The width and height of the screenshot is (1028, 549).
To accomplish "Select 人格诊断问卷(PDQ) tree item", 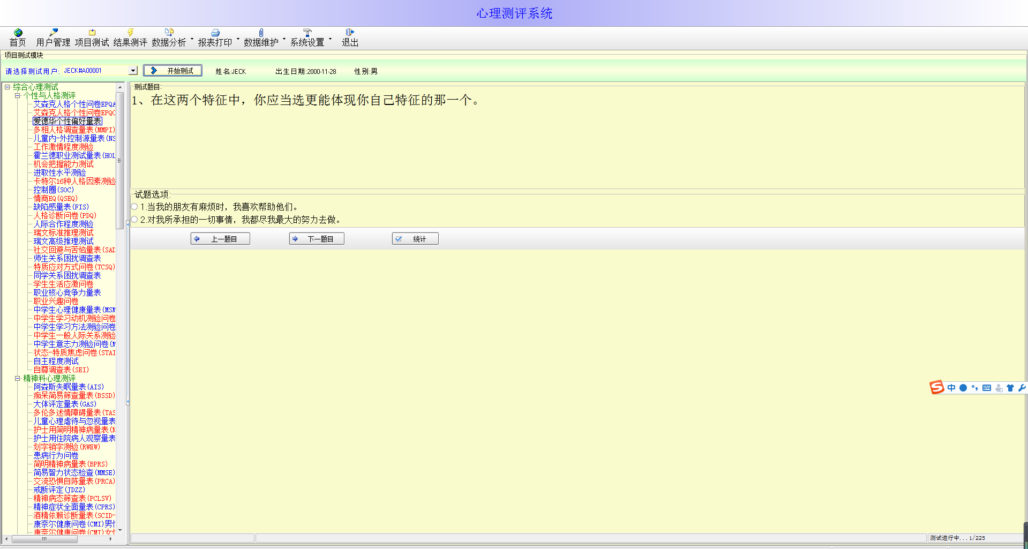I will pyautogui.click(x=65, y=215).
